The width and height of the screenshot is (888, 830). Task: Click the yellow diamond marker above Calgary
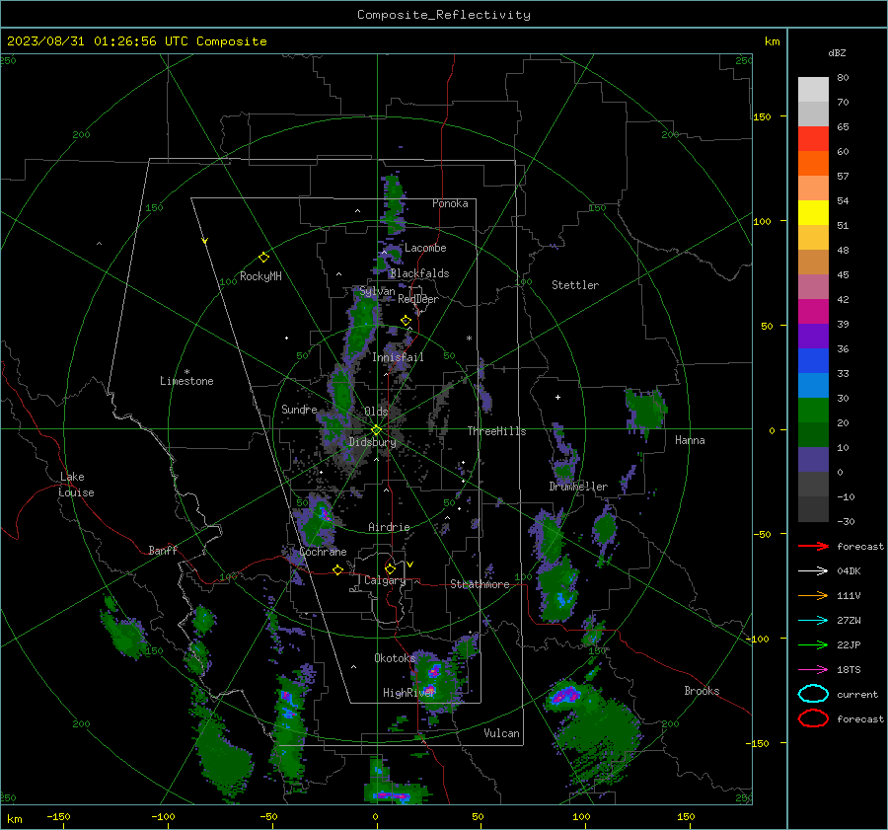click(390, 568)
